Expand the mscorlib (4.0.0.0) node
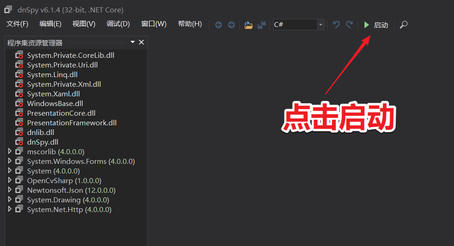 coord(10,151)
